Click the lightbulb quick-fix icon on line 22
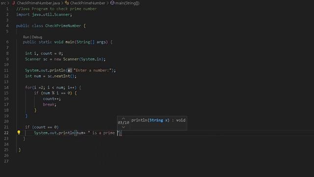Viewport: 314px width, 177px height. point(19,132)
